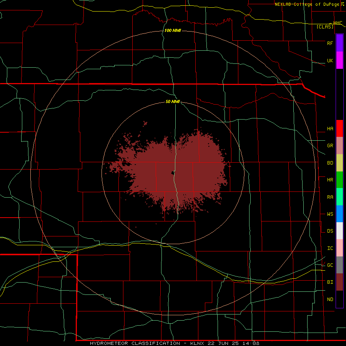Click the RF legend label
The width and height of the screenshot is (346, 346).
pyautogui.click(x=330, y=43)
